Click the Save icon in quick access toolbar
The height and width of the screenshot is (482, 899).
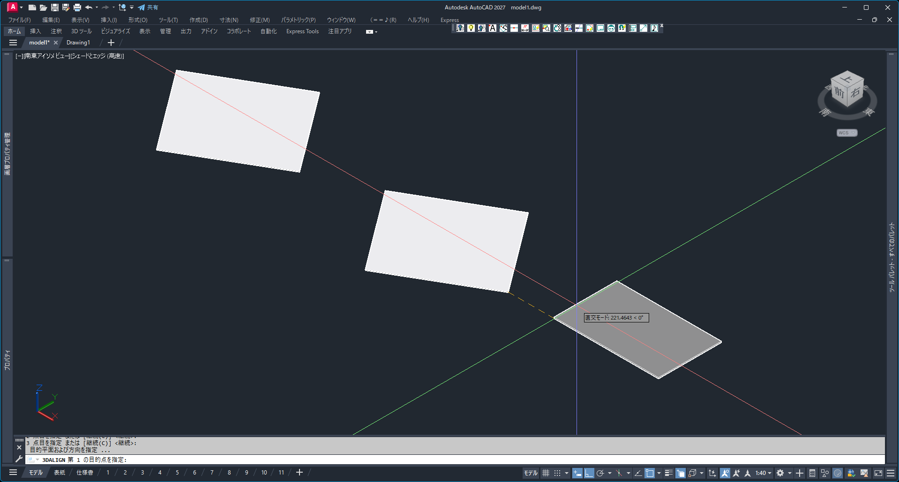(x=55, y=7)
